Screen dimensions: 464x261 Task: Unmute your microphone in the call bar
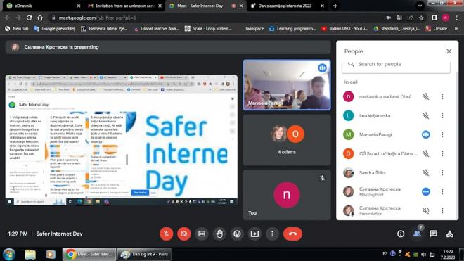pyautogui.click(x=167, y=234)
